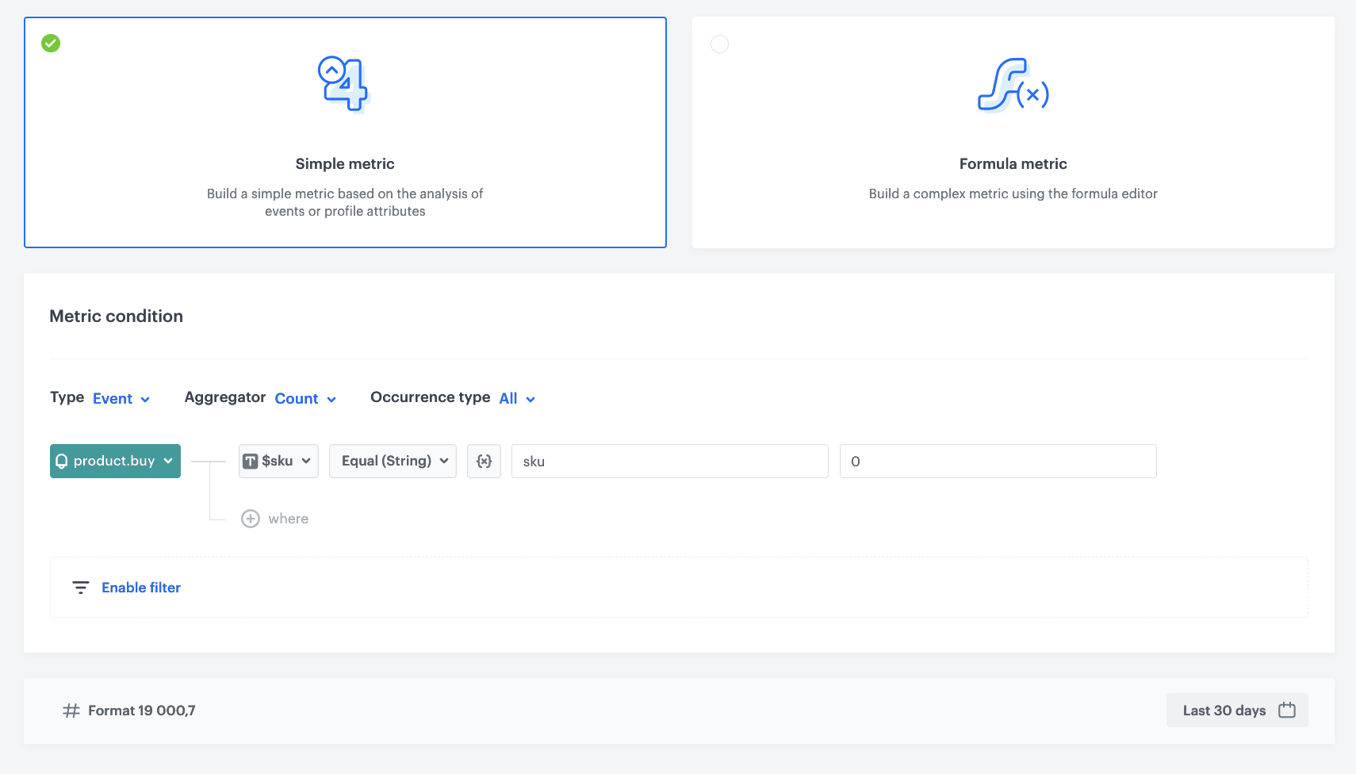
Task: Click the plus icon next to "where"
Action: [250, 519]
